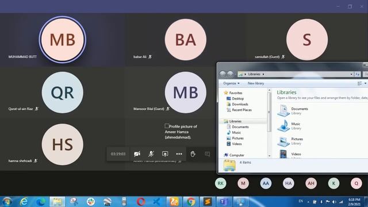This screenshot has width=368, height=207.
Task: Click the Q participant bubble
Action: (x=356, y=183)
